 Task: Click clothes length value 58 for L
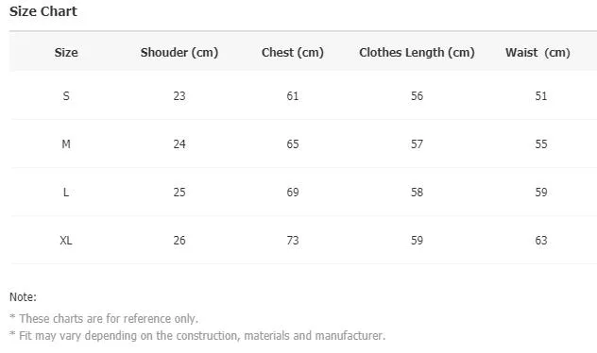[417, 193]
